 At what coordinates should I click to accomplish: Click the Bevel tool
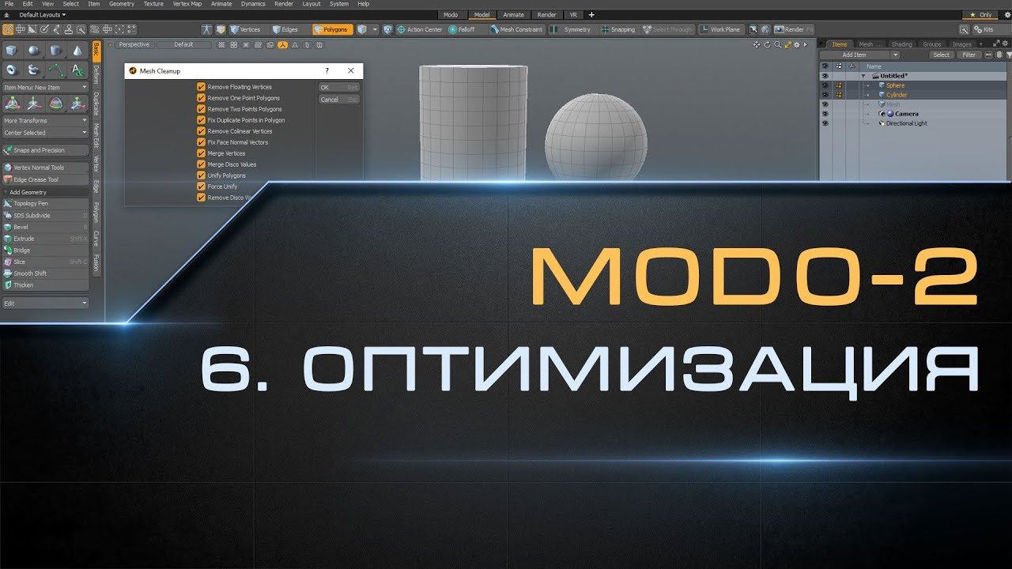click(46, 227)
